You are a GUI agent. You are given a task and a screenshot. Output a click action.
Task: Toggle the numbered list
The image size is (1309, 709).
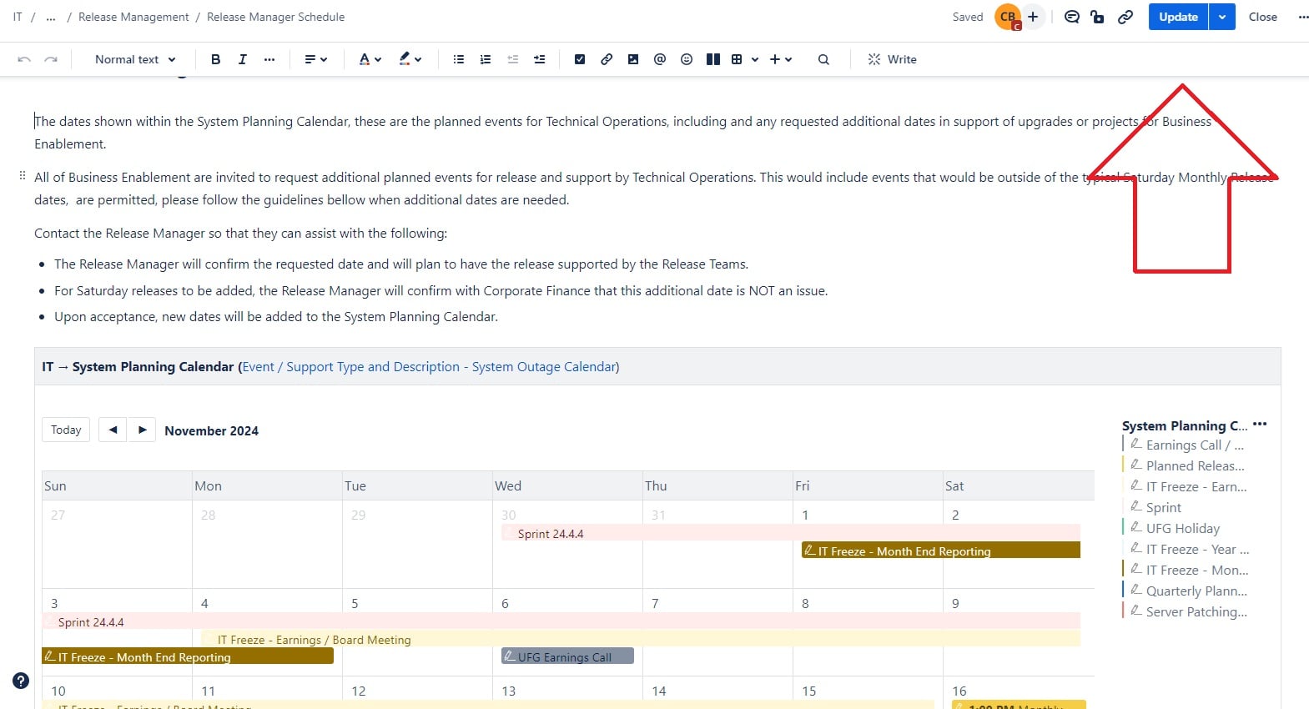[486, 59]
